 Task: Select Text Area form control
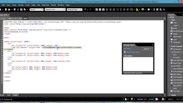point(175,91)
